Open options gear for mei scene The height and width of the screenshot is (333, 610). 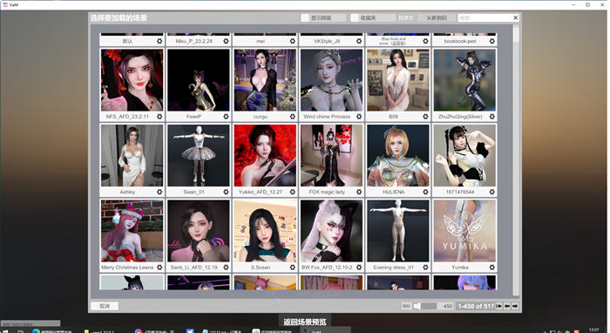click(x=293, y=41)
